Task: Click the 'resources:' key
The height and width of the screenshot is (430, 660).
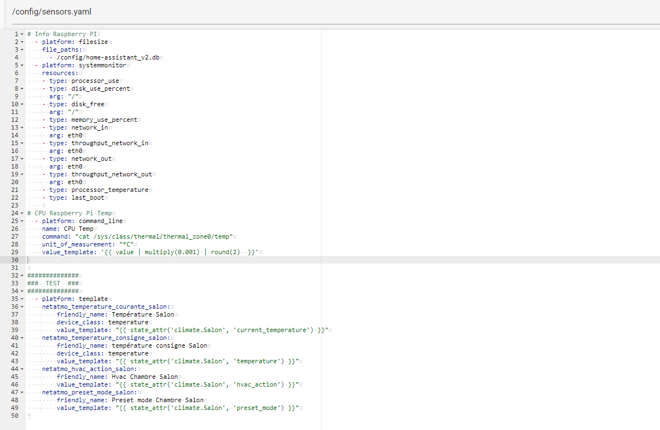Action: coord(60,73)
